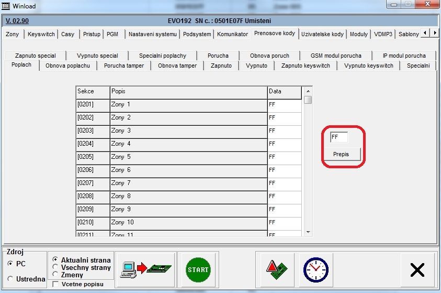The width and height of the screenshot is (441, 293).
Task: Open the Porucha tamper tab
Action: pos(124,66)
